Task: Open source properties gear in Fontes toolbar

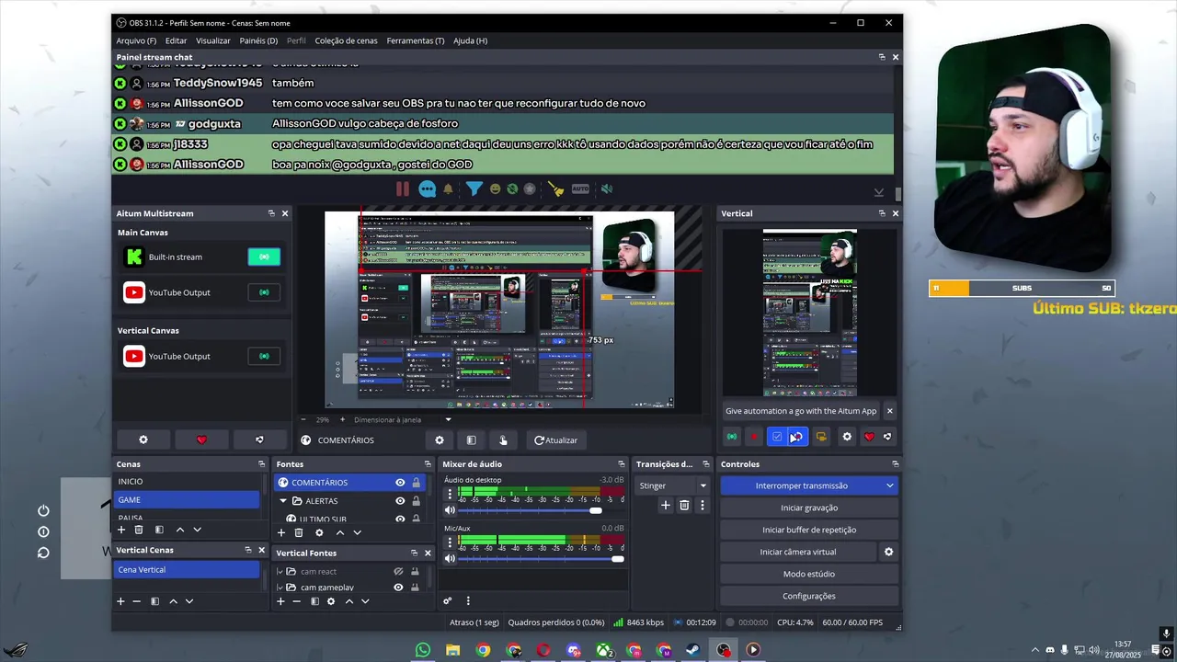Action: tap(319, 532)
